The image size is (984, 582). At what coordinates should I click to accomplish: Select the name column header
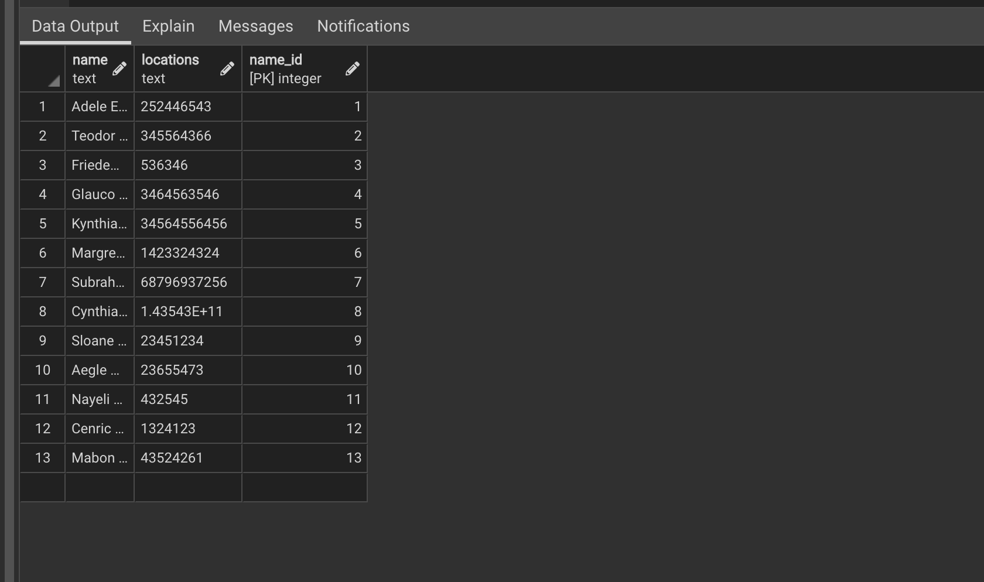[x=90, y=69]
